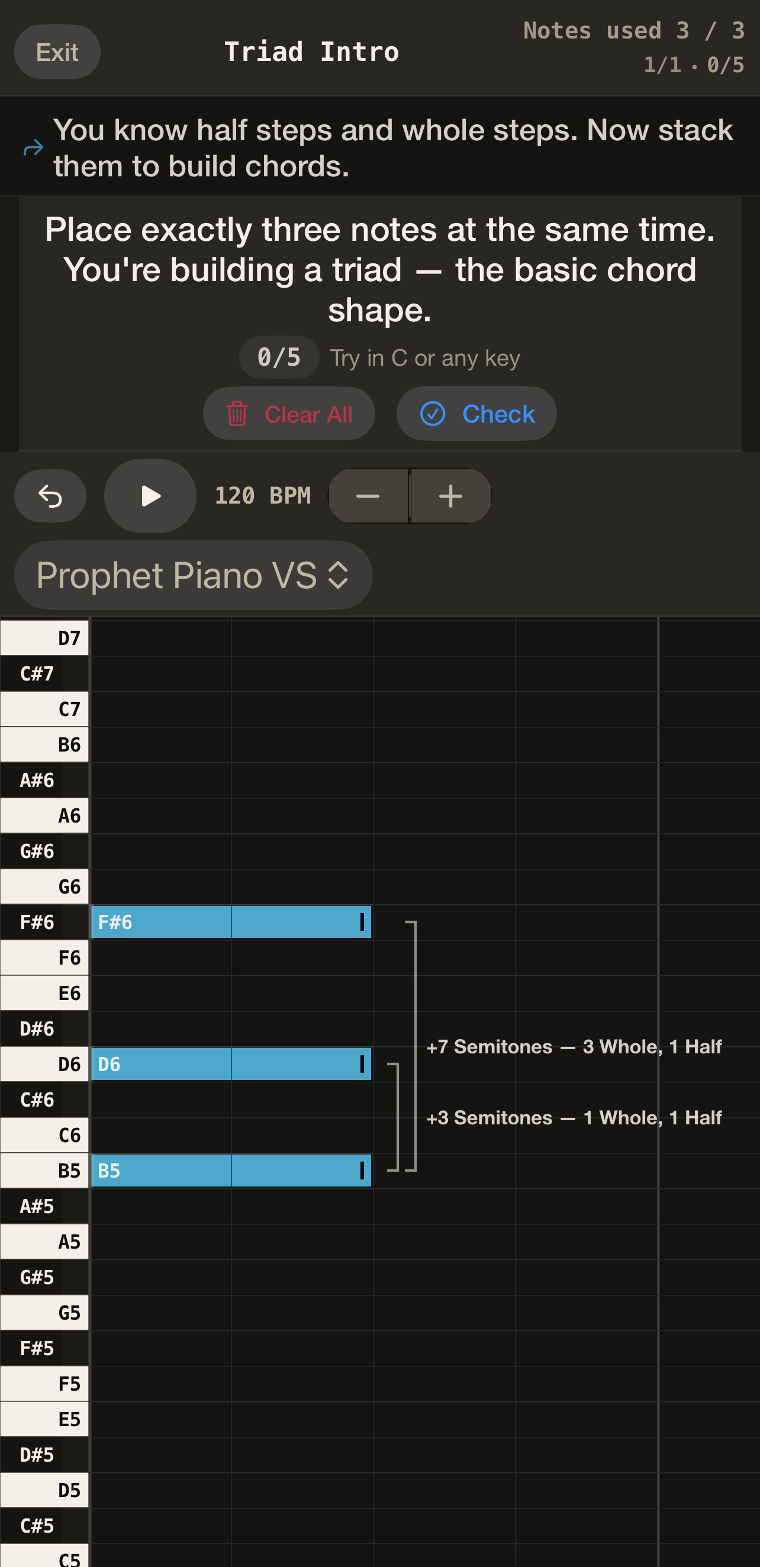The width and height of the screenshot is (760, 1567).
Task: Select the trash icon beside Clear All
Action: coord(239,414)
